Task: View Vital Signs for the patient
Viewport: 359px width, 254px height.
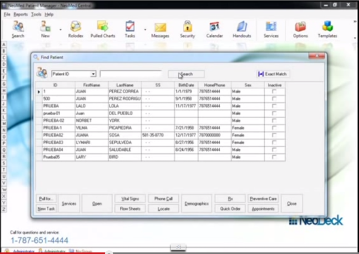Action: click(x=130, y=198)
